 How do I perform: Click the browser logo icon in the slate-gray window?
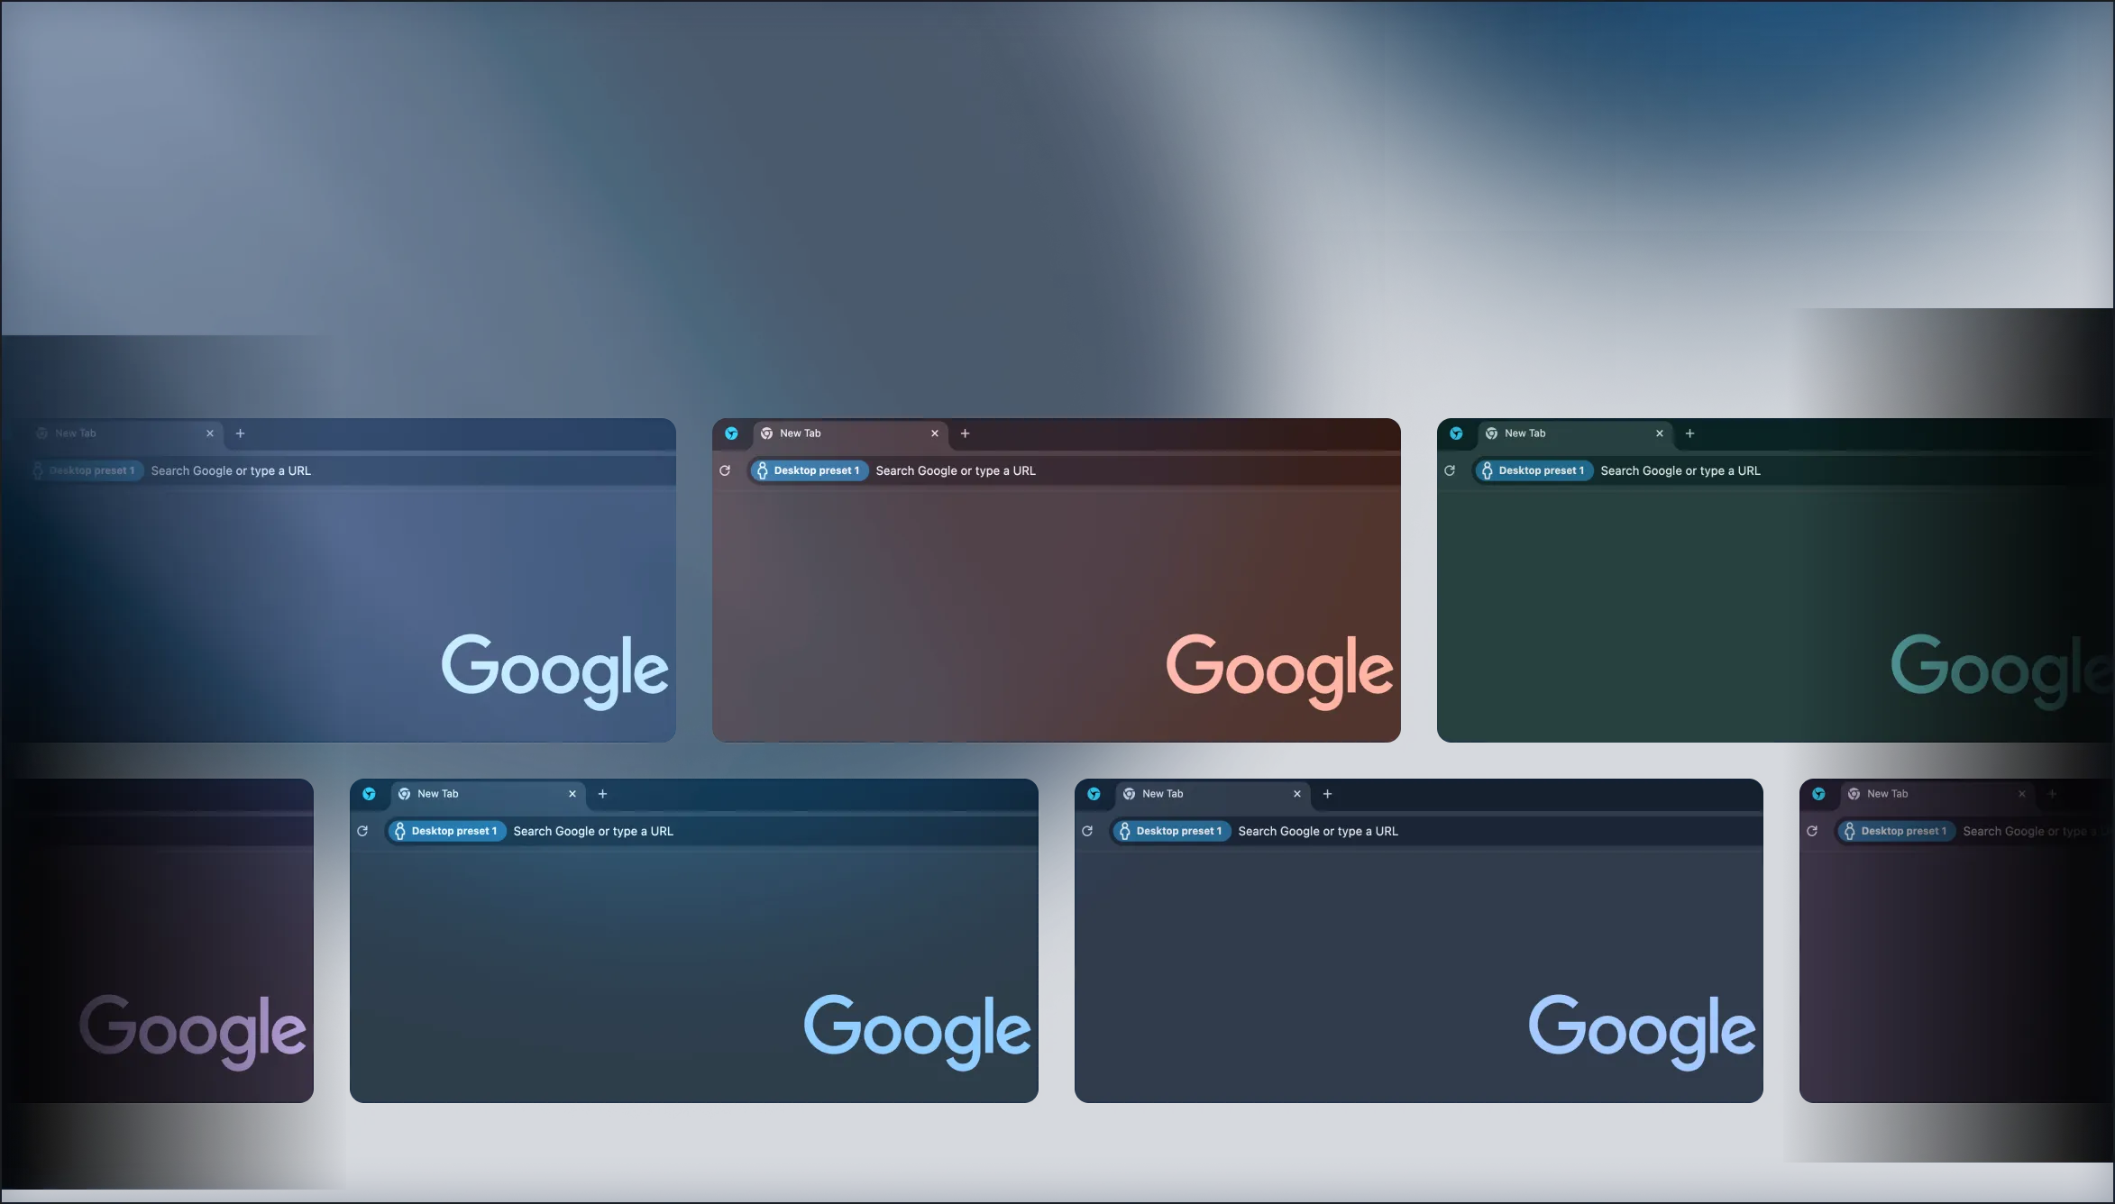(x=1094, y=794)
